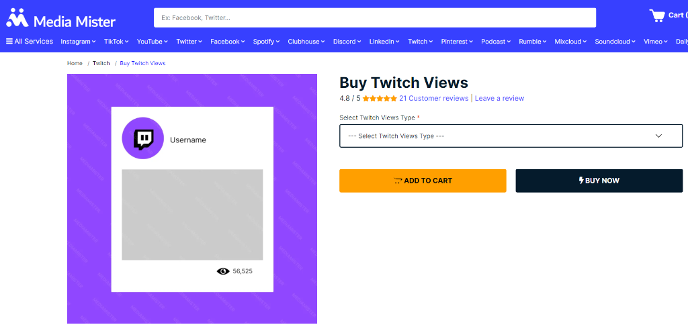688x331 pixels.
Task: Expand the Instagram menu
Action: pyautogui.click(x=78, y=41)
